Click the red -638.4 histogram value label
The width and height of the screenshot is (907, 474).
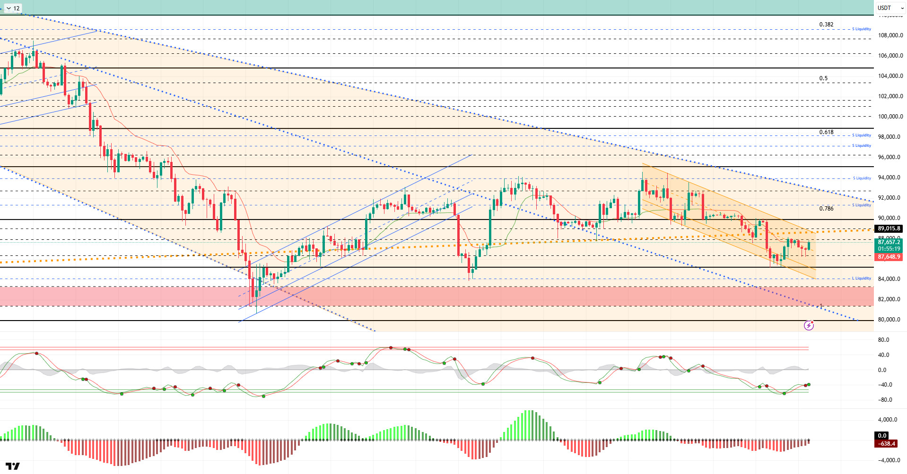[887, 444]
